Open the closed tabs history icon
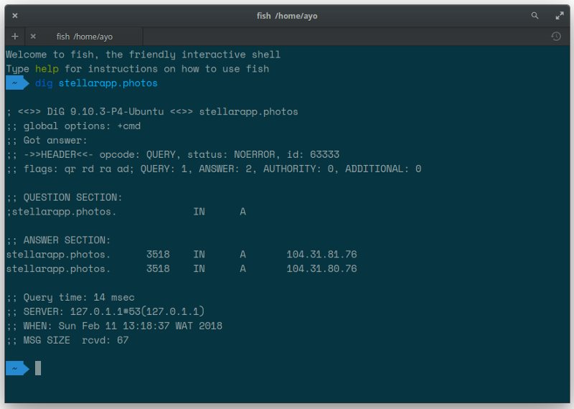 click(555, 37)
